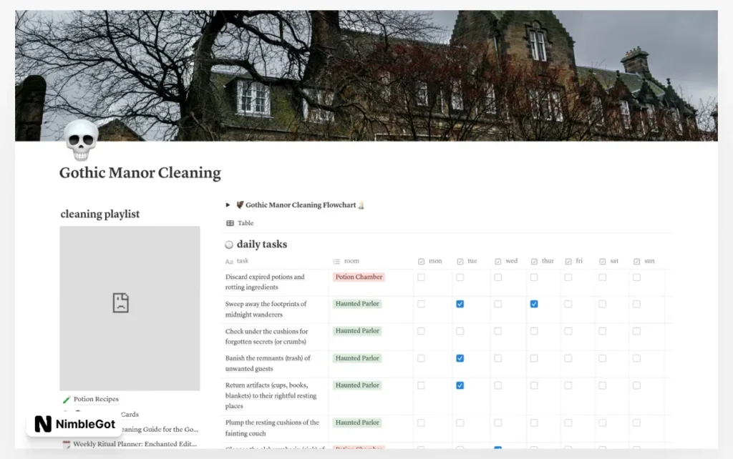Uncheck tue for Banish the remnants

460,358
